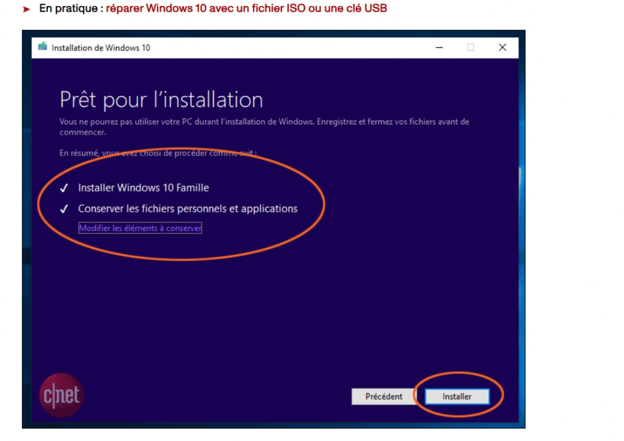Click the Windows setup icon in title bar

[43, 47]
